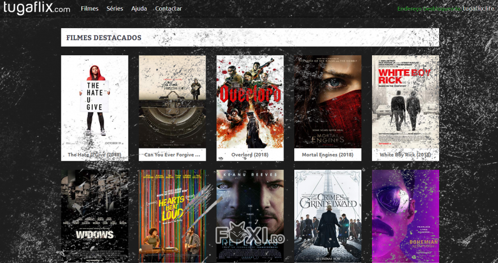Select the Keanu Reeves Replicas poster
498x263 pixels.
pyautogui.click(x=250, y=216)
